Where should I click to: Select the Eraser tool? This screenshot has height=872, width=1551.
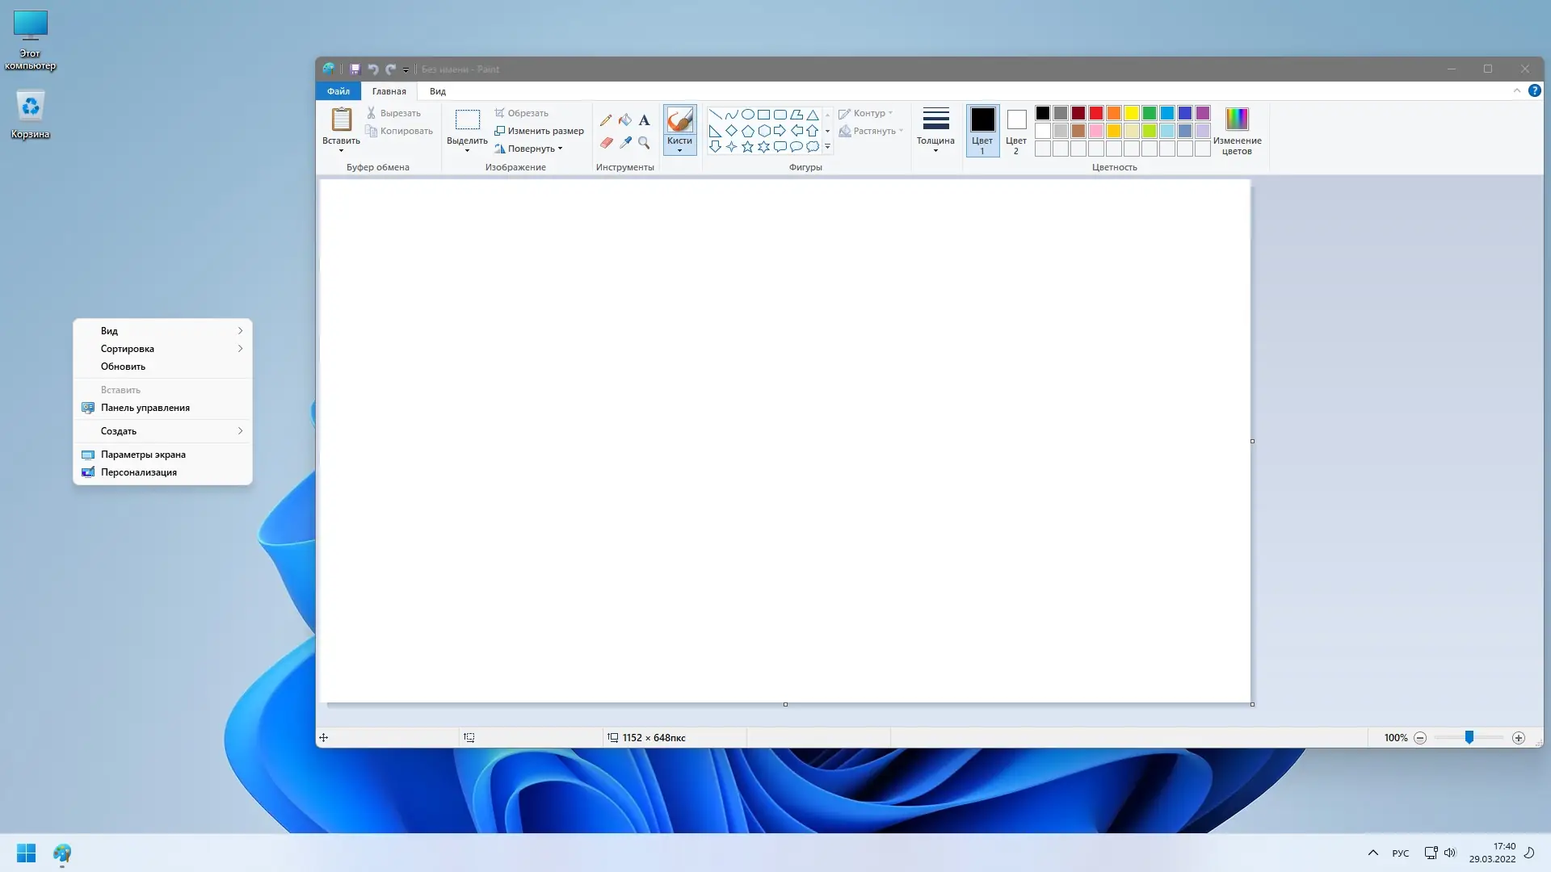pos(606,143)
